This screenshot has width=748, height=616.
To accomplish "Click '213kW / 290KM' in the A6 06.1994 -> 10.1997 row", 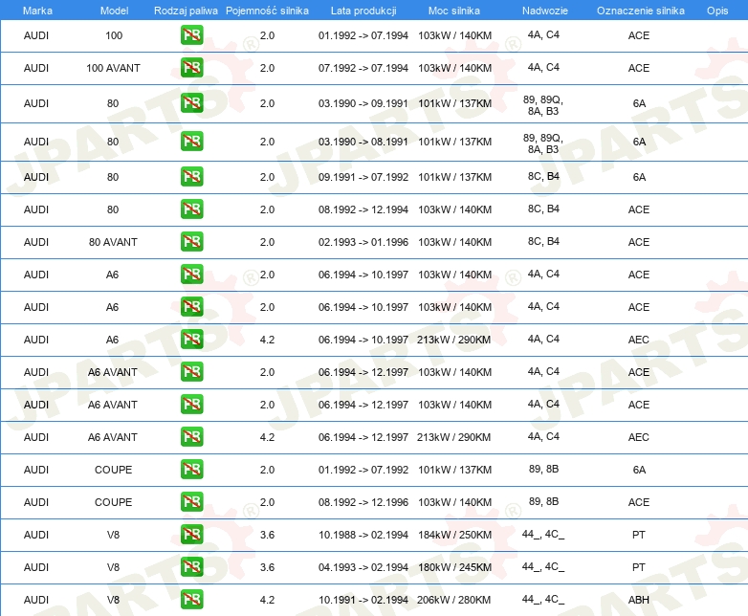I will pyautogui.click(x=453, y=340).
